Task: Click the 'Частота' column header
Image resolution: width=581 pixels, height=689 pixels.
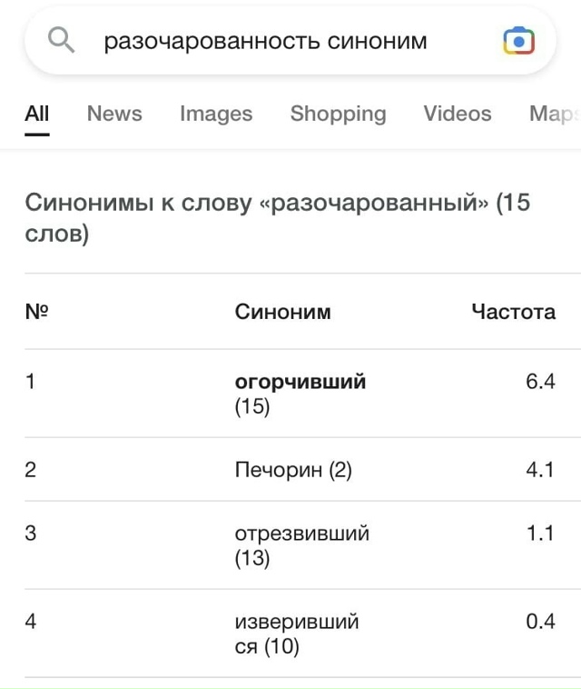Action: point(513,312)
